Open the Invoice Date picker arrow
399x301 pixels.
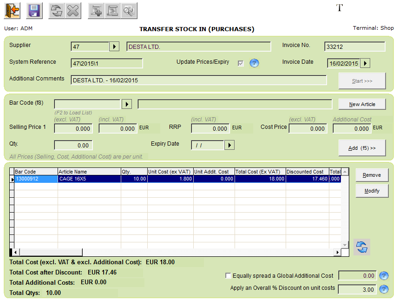(x=365, y=63)
